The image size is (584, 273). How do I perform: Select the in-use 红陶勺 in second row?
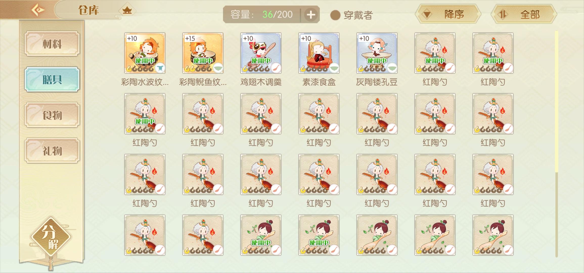click(x=145, y=114)
